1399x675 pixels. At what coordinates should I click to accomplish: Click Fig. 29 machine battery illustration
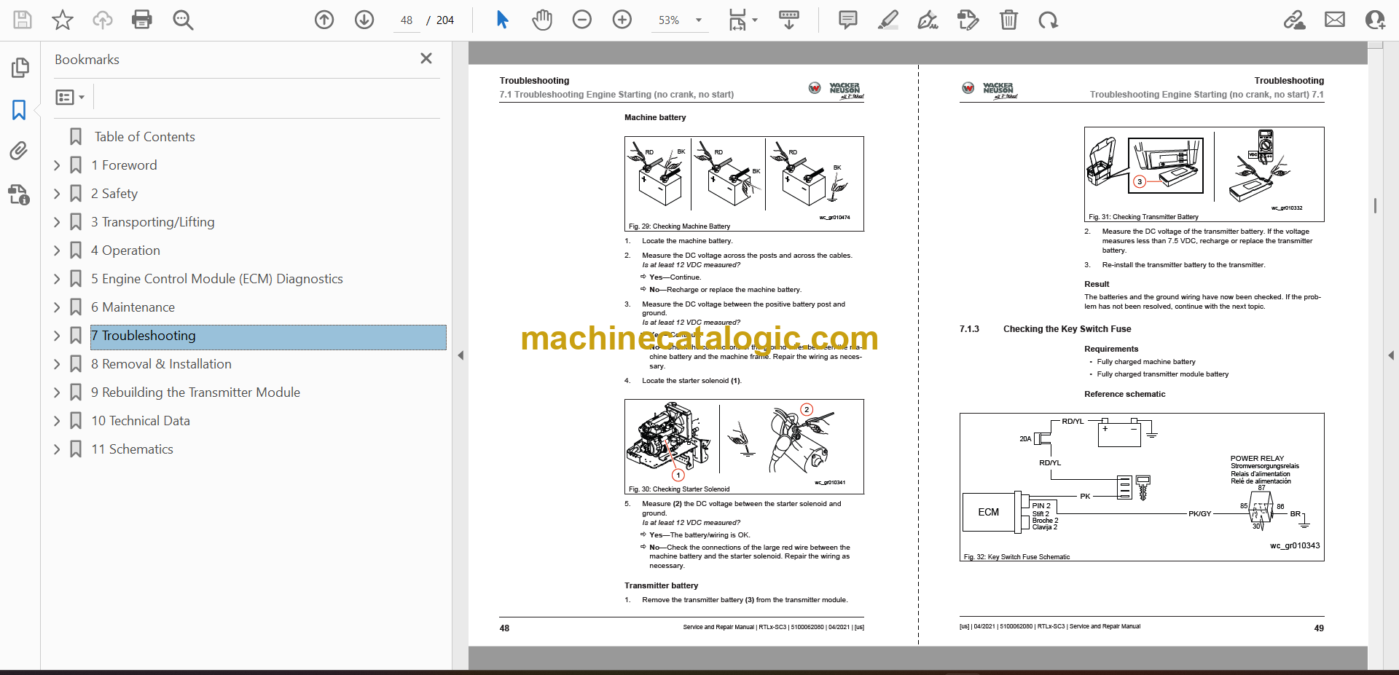pos(744,183)
